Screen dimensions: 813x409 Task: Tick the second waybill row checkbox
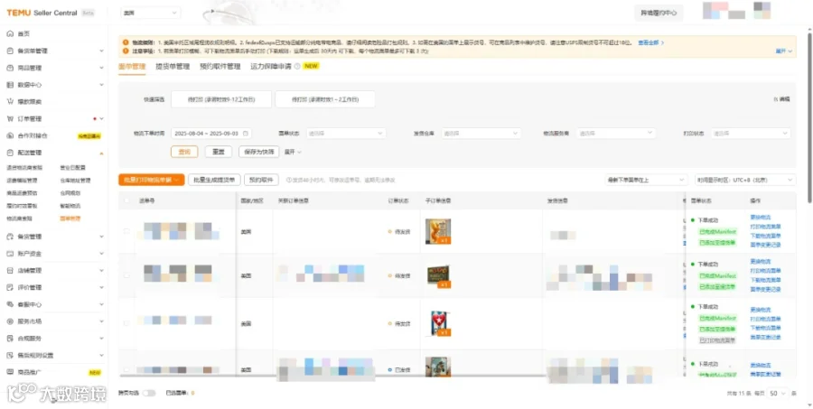(127, 275)
